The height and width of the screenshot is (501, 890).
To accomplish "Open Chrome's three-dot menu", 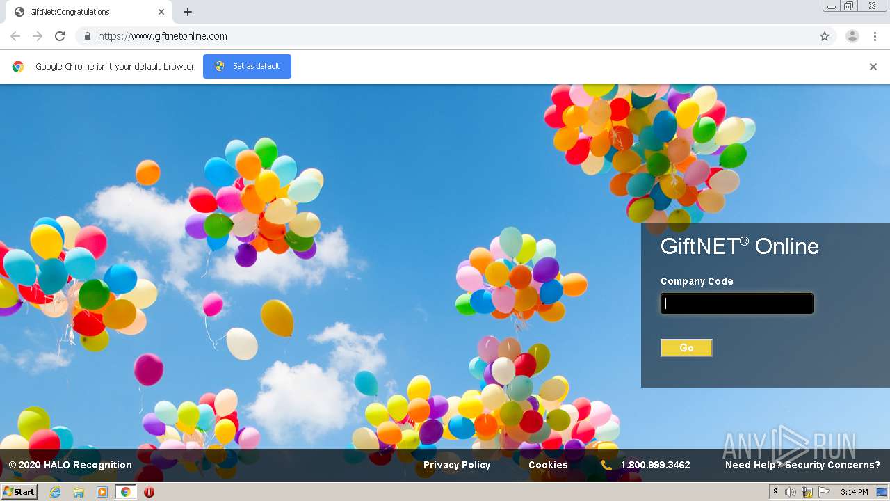I will [875, 36].
